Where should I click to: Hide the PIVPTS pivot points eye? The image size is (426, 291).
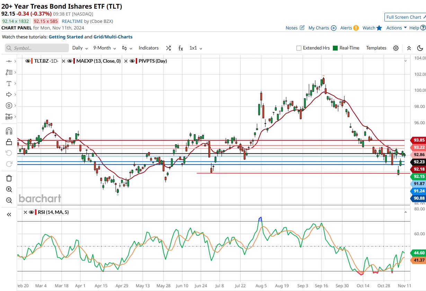click(x=133, y=61)
